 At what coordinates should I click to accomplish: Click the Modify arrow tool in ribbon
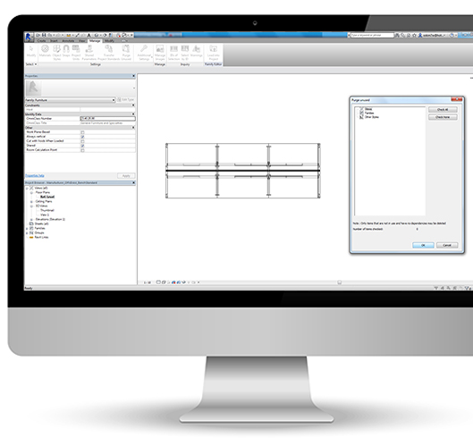(31, 51)
